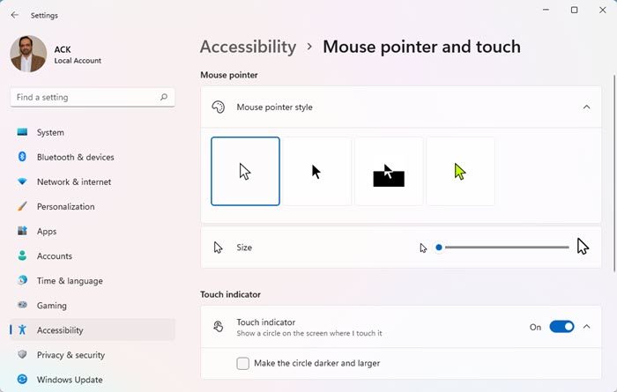Click the Accessibility breadcrumb link
The width and height of the screenshot is (617, 392).
click(x=248, y=47)
